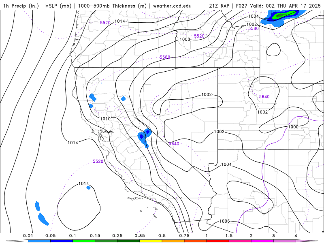Click the 1010 isobar label
The image size is (324, 243).
(x=105, y=119)
